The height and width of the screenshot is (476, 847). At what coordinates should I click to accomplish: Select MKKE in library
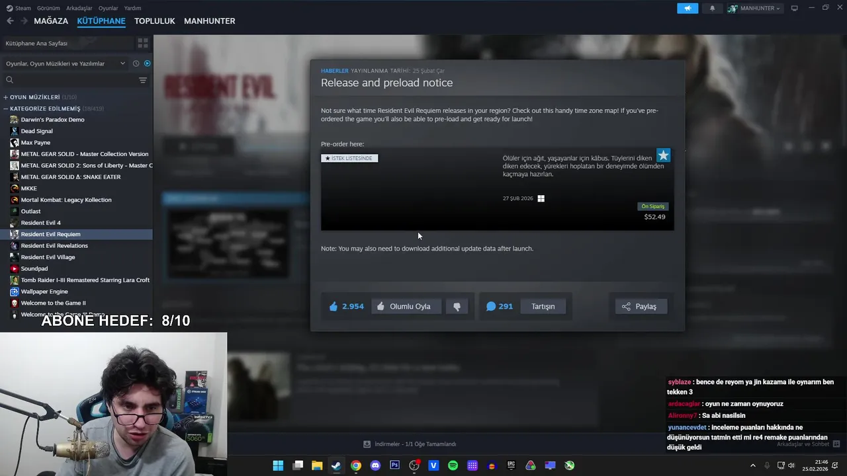[x=28, y=188]
